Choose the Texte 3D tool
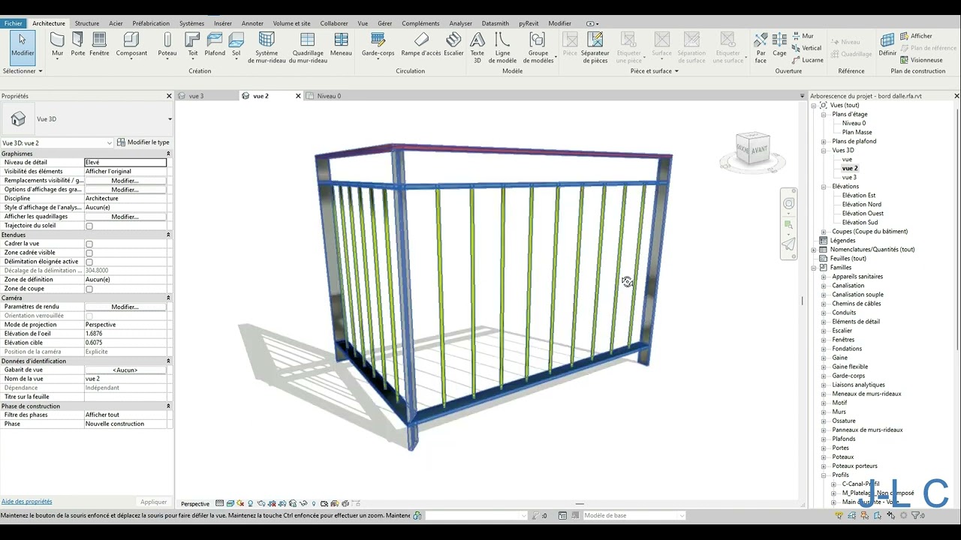 477,48
